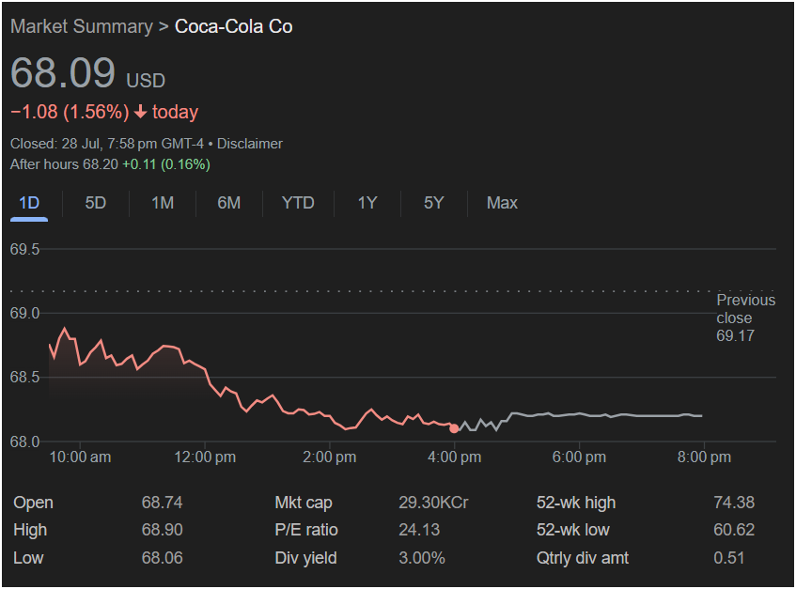Screen dimensions: 796x589
Task: Click the High value 68.90
Action: coord(162,530)
